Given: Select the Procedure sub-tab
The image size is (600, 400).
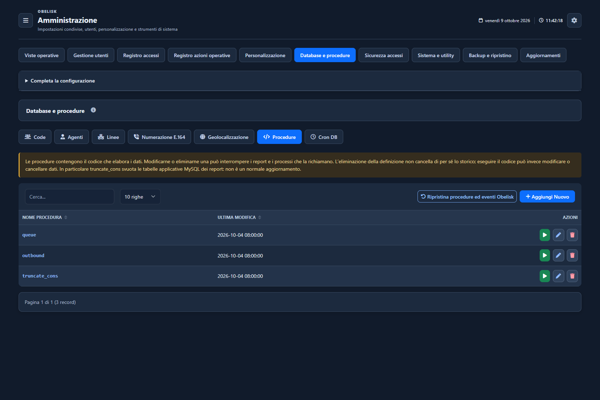Looking at the screenshot, I should coord(279,137).
